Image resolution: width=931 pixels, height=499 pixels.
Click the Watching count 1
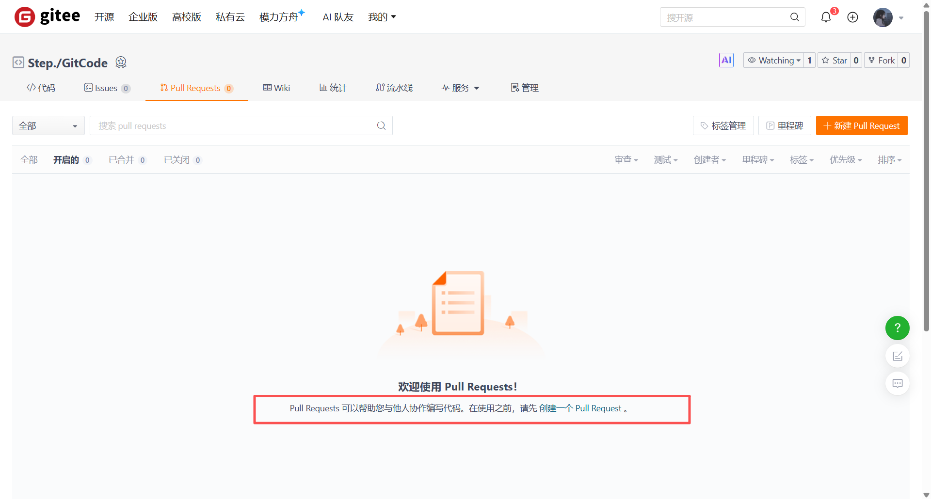click(809, 60)
